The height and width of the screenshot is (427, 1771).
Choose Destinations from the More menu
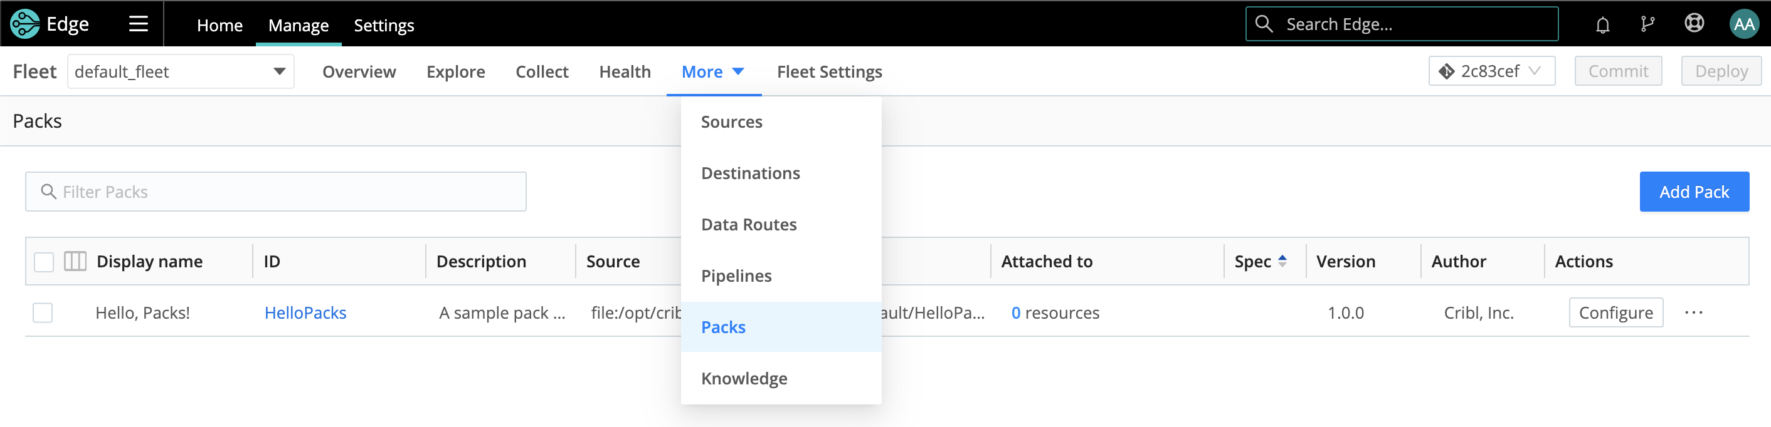[781, 173]
